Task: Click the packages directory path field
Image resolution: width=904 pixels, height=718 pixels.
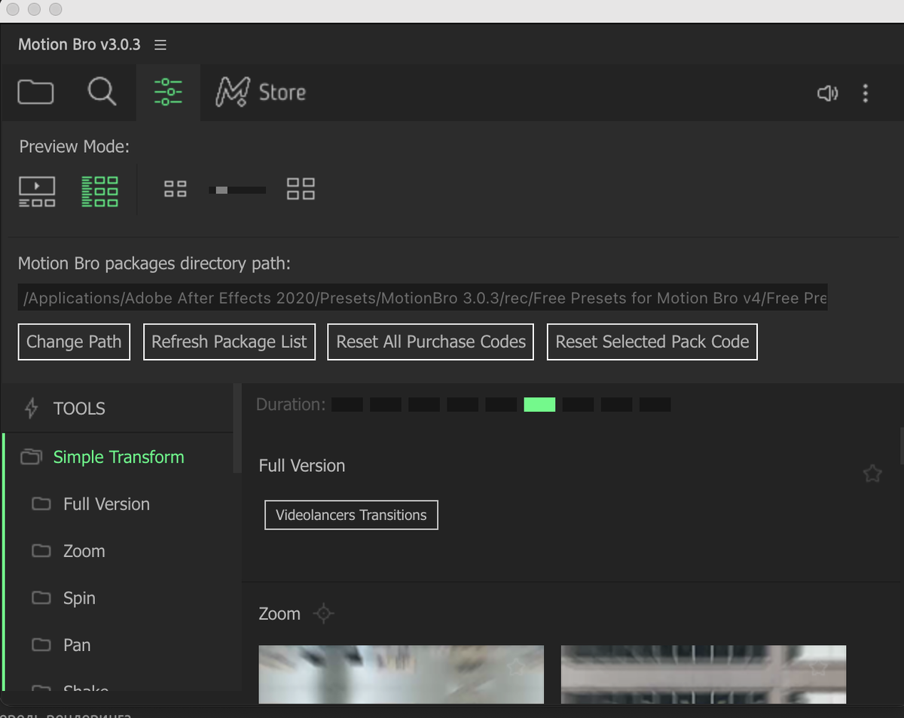Action: coord(423,298)
